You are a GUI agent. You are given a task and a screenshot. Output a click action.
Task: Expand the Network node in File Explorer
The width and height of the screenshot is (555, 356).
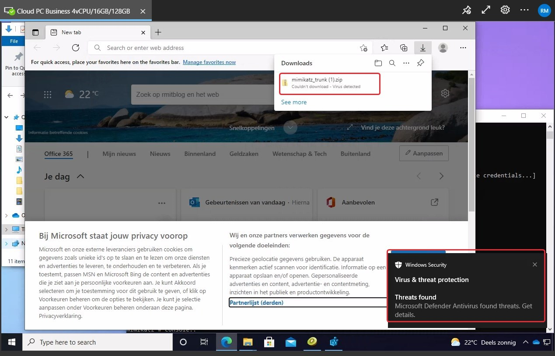click(x=7, y=243)
